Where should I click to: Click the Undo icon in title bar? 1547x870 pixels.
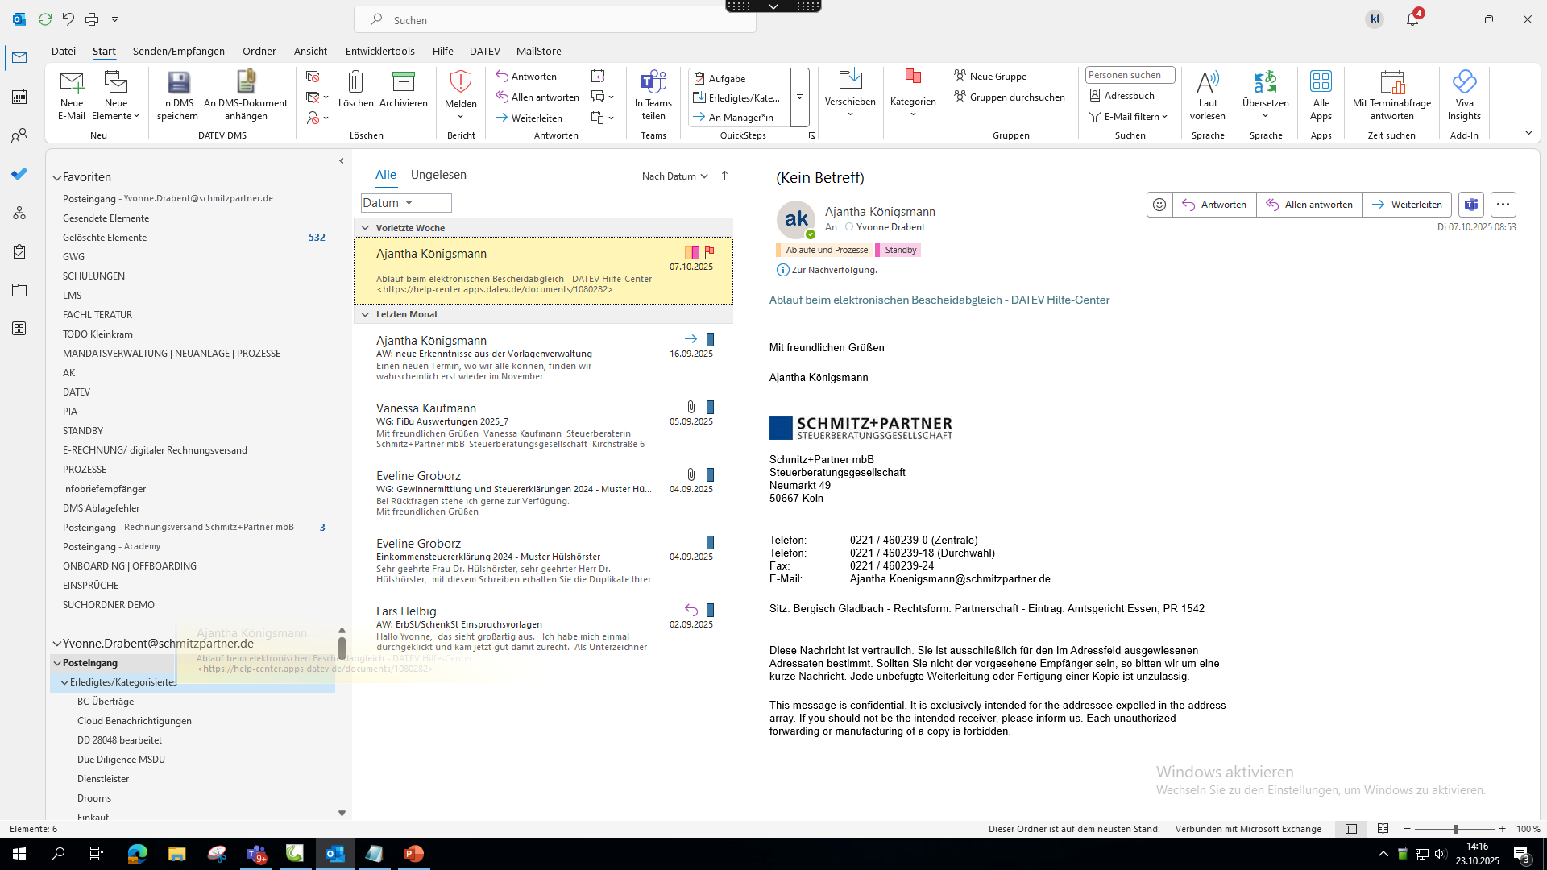click(x=68, y=19)
